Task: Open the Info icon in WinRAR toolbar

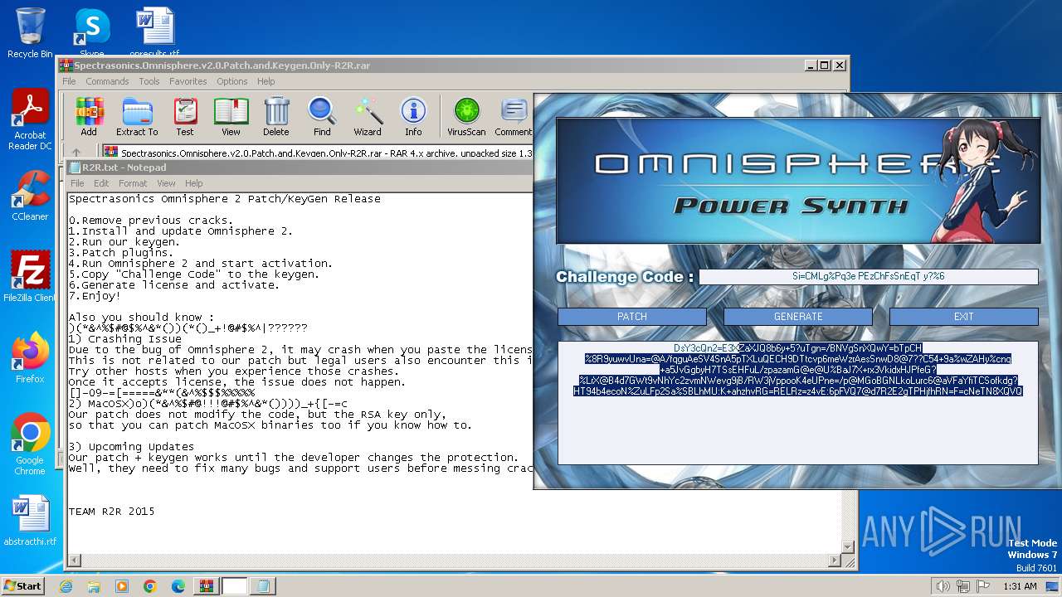Action: pyautogui.click(x=413, y=116)
